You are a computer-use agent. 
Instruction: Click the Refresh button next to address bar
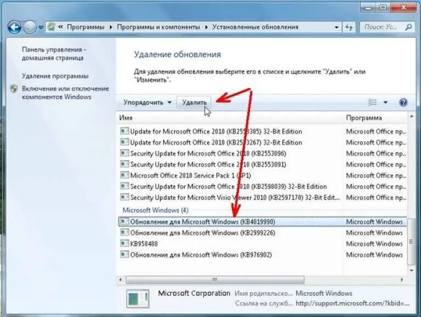(349, 27)
